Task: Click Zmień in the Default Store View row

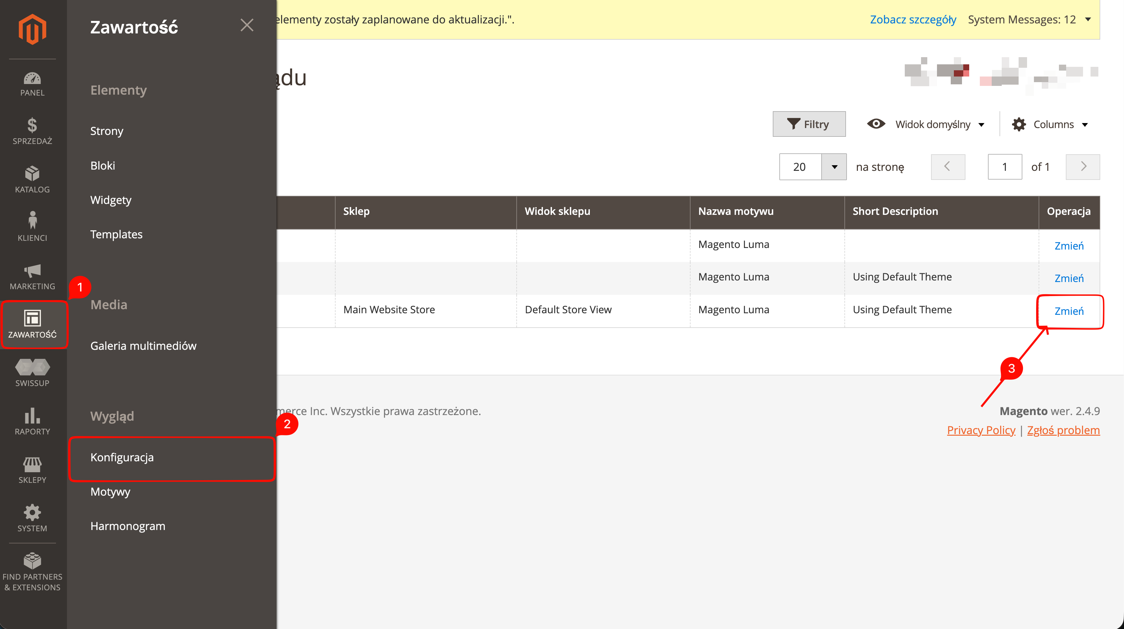Action: 1069,311
